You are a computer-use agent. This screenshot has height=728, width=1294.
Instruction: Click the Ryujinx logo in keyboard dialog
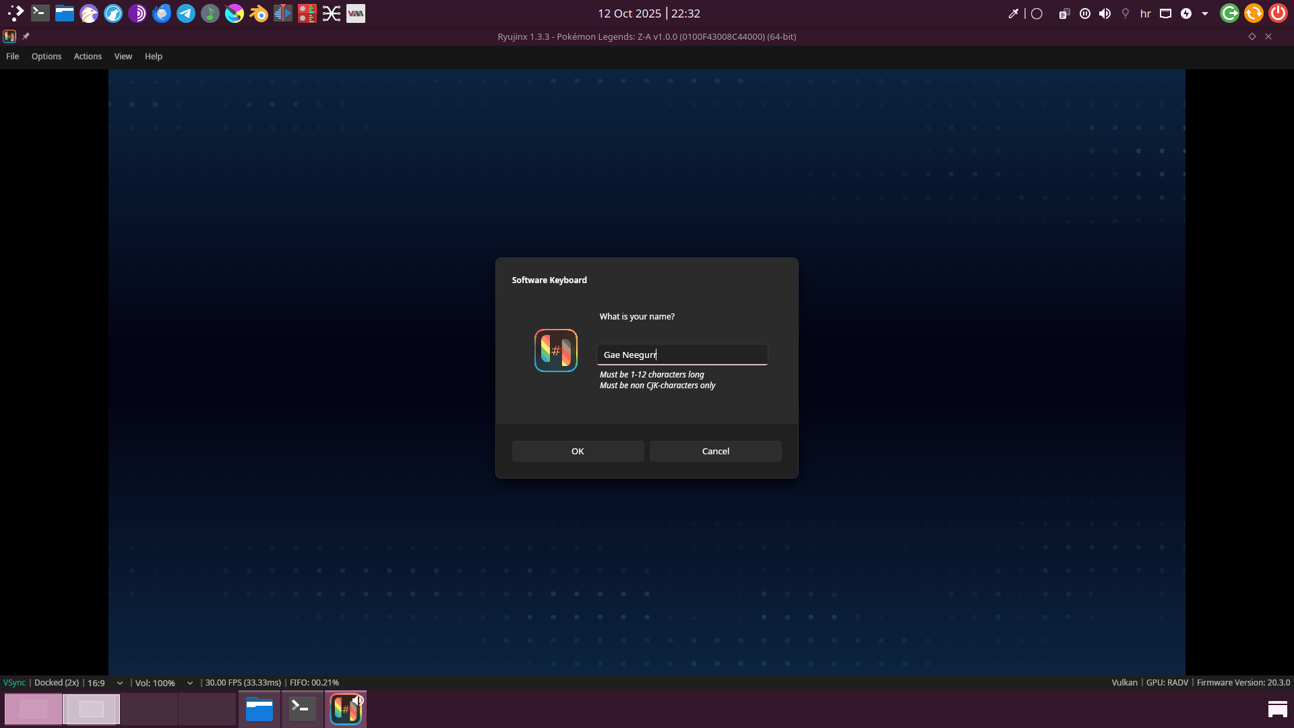[555, 351]
